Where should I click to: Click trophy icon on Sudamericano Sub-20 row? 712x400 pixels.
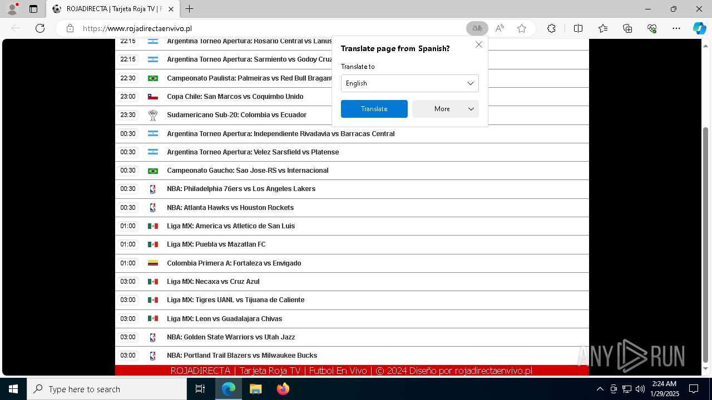pyautogui.click(x=153, y=115)
